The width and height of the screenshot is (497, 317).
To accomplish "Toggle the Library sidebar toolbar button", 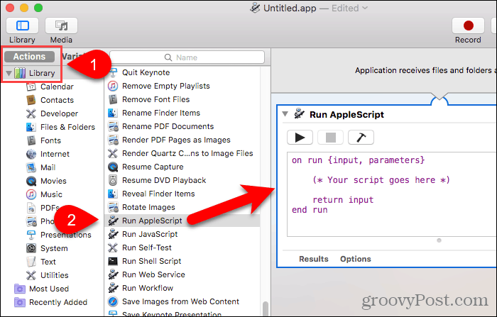I will pyautogui.click(x=22, y=26).
